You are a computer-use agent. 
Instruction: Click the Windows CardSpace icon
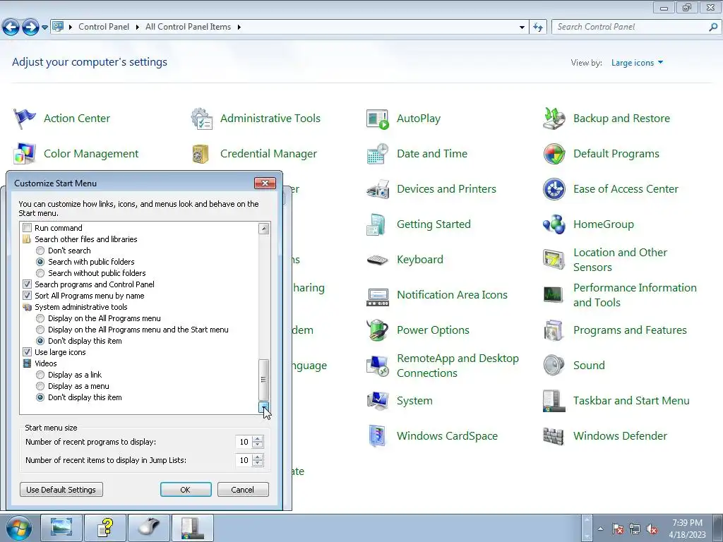coord(377,436)
